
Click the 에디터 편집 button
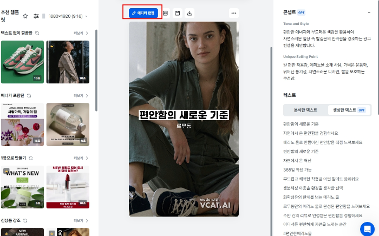tap(143, 13)
